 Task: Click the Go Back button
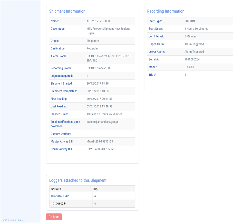click(x=54, y=217)
